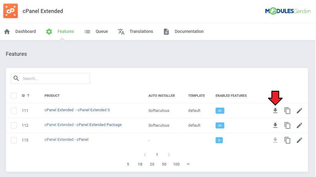Show 20 entries per page
The image size is (316, 177).
click(152, 164)
